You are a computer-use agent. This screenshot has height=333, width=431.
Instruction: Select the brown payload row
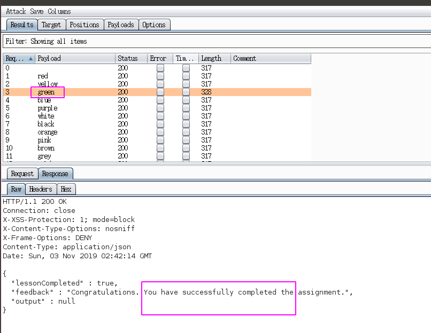coord(157,148)
